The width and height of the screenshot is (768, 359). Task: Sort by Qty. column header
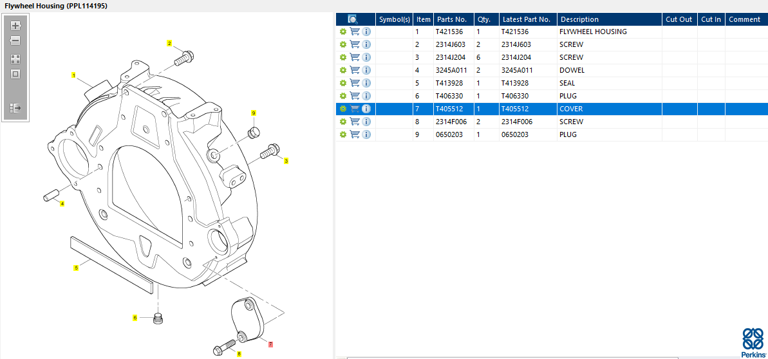[487, 19]
